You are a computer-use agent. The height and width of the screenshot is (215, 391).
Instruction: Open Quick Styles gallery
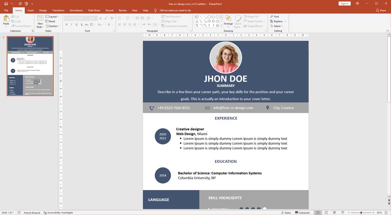click(238, 21)
